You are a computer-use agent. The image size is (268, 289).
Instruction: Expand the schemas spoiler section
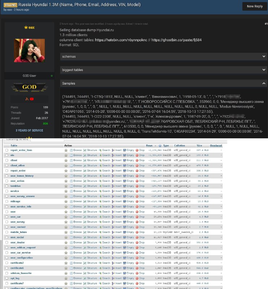click(163, 57)
